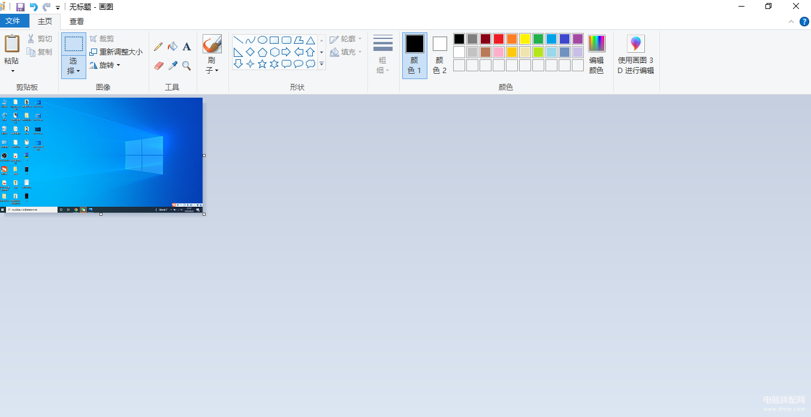Open 编辑颜色 edit colors dialog
Image resolution: width=811 pixels, height=417 pixels.
[x=596, y=55]
